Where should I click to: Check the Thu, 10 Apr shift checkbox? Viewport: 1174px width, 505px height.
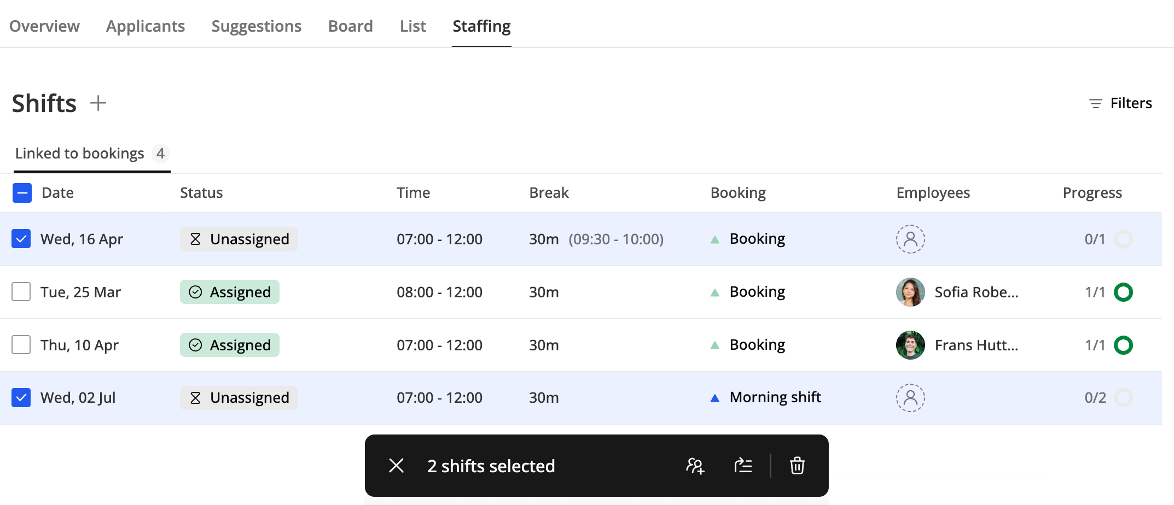click(x=21, y=345)
